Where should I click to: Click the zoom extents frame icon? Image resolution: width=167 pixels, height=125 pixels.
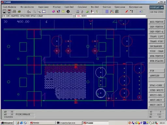[44, 11]
